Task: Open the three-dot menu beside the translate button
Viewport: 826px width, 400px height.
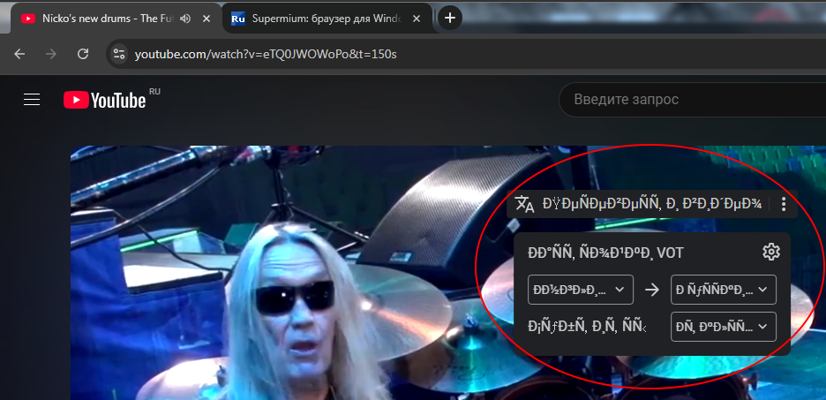Action: point(784,205)
